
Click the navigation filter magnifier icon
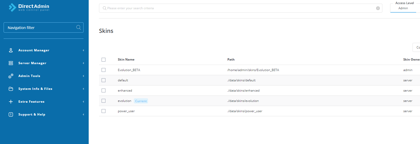point(79,27)
